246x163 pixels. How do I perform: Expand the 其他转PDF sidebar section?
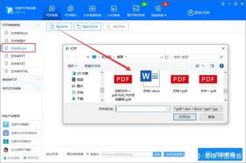[x=21, y=79]
